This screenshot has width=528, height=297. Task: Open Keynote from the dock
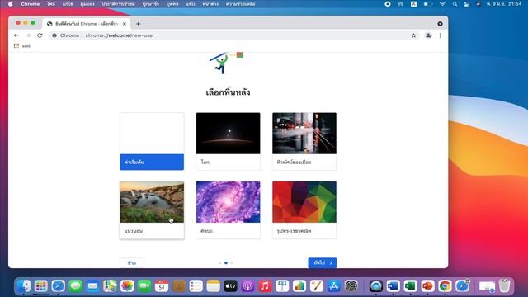[x=282, y=286]
